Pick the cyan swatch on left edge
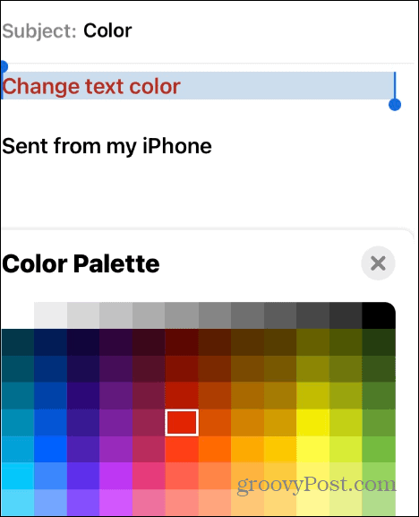 tap(18, 476)
